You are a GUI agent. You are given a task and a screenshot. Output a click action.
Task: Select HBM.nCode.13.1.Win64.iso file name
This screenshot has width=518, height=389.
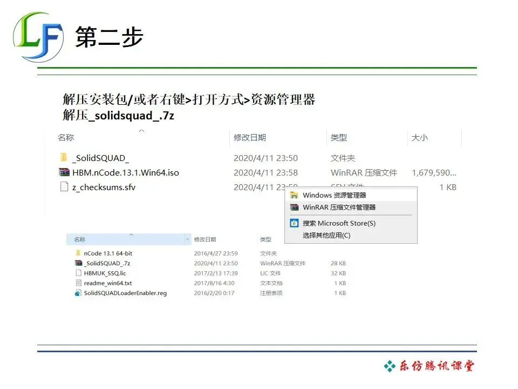[126, 173]
